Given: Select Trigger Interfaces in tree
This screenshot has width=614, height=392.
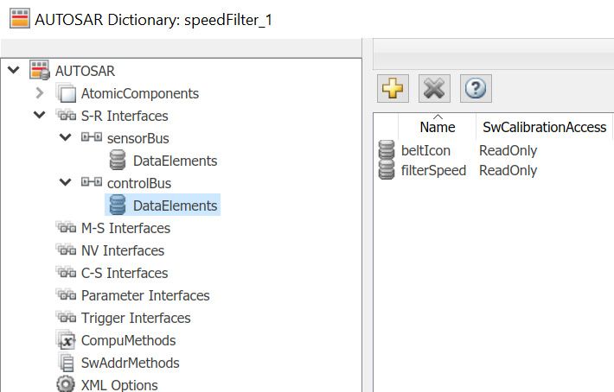Looking at the screenshot, I should point(135,318).
